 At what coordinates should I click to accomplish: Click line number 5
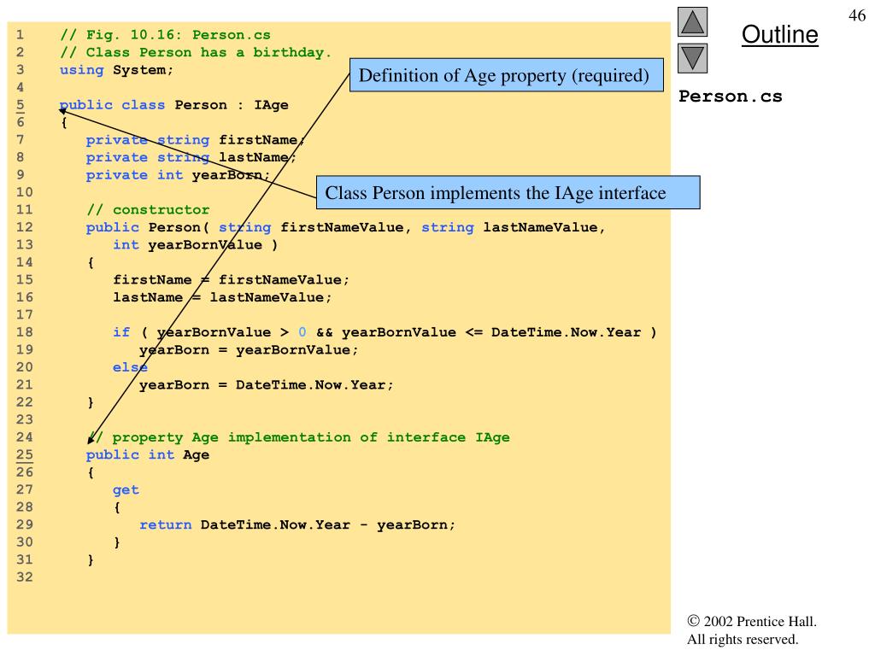point(21,105)
